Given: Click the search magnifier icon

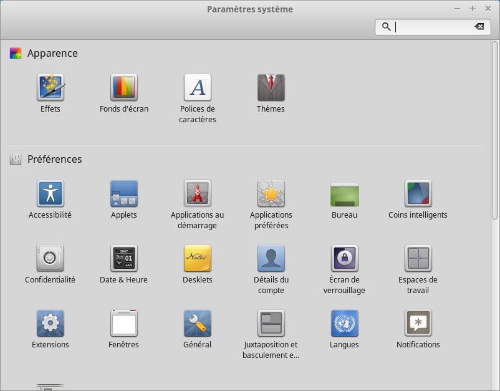Looking at the screenshot, I should [x=386, y=27].
